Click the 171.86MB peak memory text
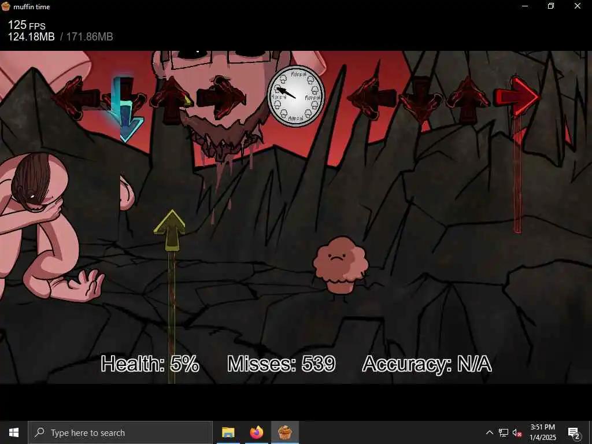This screenshot has width=592, height=444. click(x=90, y=37)
